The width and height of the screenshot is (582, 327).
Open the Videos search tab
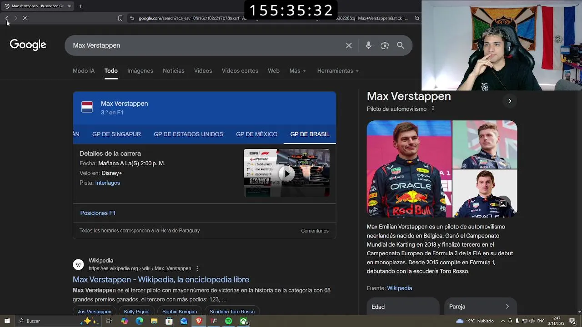pyautogui.click(x=203, y=71)
